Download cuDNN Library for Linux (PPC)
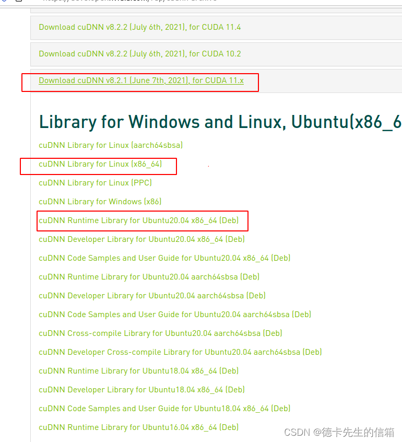 click(x=95, y=183)
